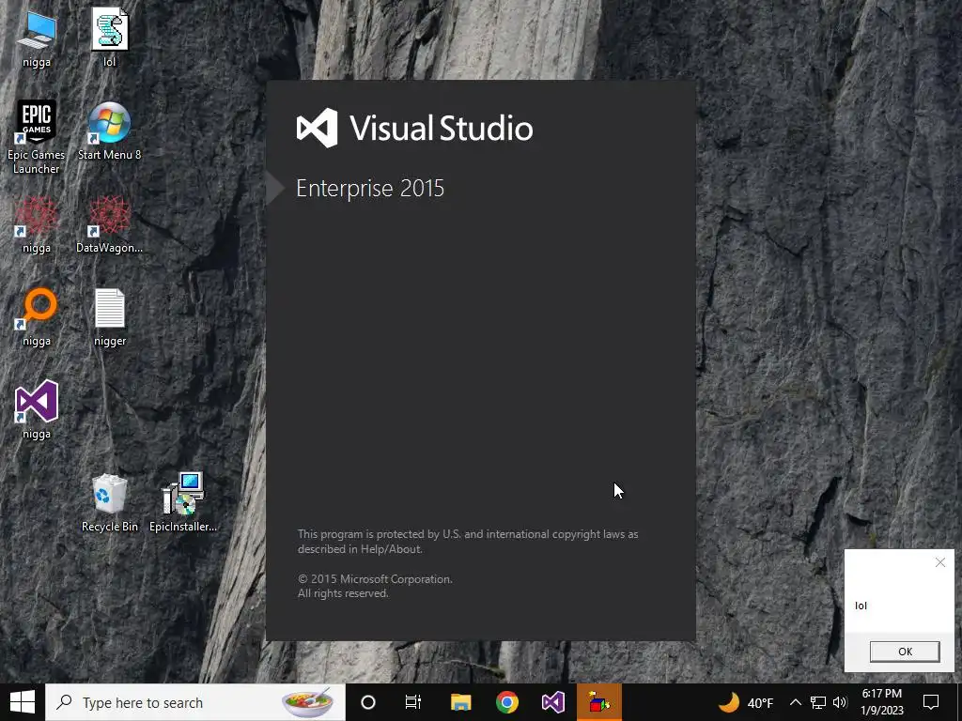The height and width of the screenshot is (721, 962).
Task: Switch to Visual Studio on the taskbar
Action: coord(552,702)
